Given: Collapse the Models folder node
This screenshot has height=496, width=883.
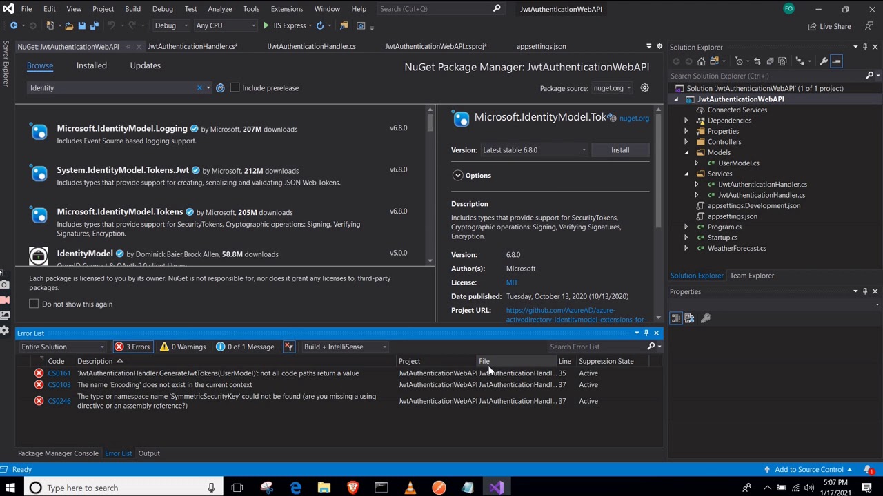Looking at the screenshot, I should (x=686, y=152).
